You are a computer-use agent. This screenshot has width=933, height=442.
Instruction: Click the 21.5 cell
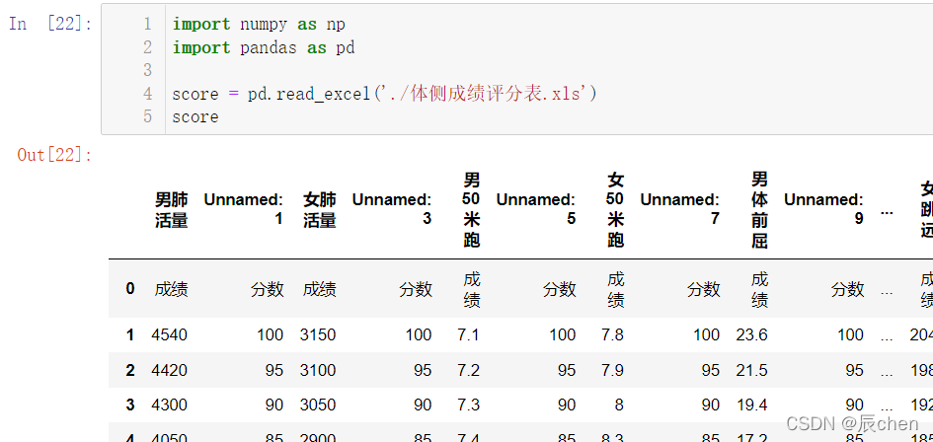(x=751, y=370)
